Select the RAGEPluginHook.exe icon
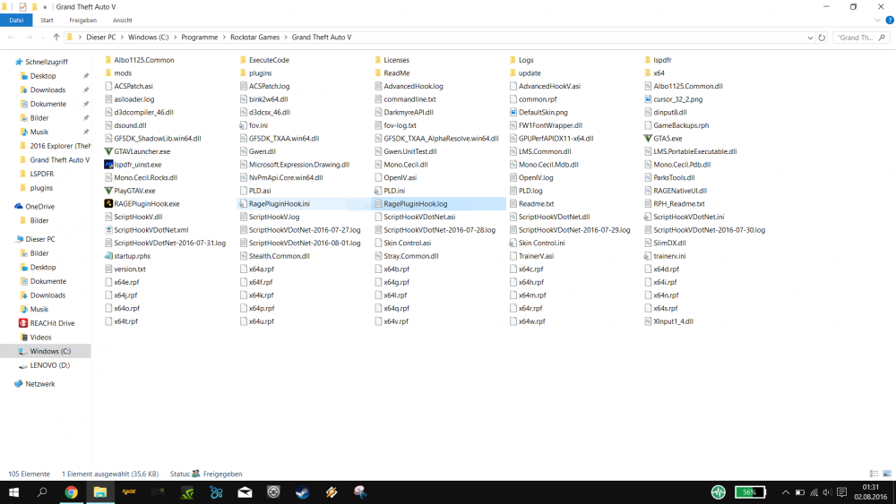 108,204
